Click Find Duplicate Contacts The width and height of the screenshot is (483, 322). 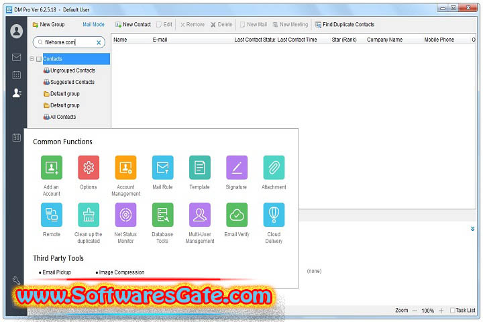click(345, 24)
